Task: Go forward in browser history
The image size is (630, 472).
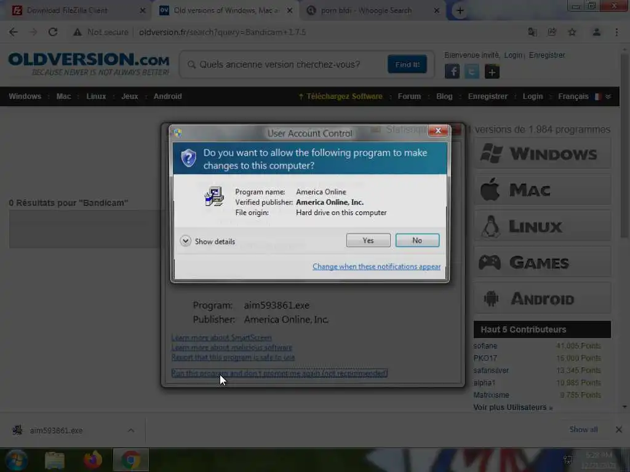Action: click(33, 32)
